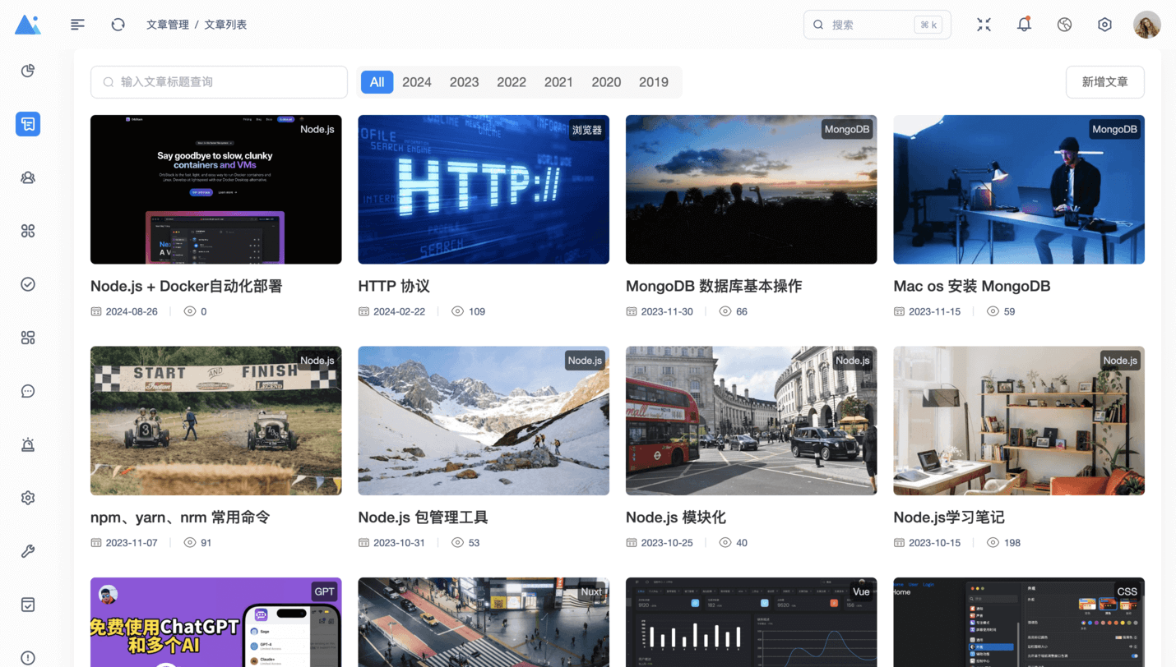1176x667 pixels.
Task: Click the calendar icon beside 2024-08-26
Action: tap(96, 311)
